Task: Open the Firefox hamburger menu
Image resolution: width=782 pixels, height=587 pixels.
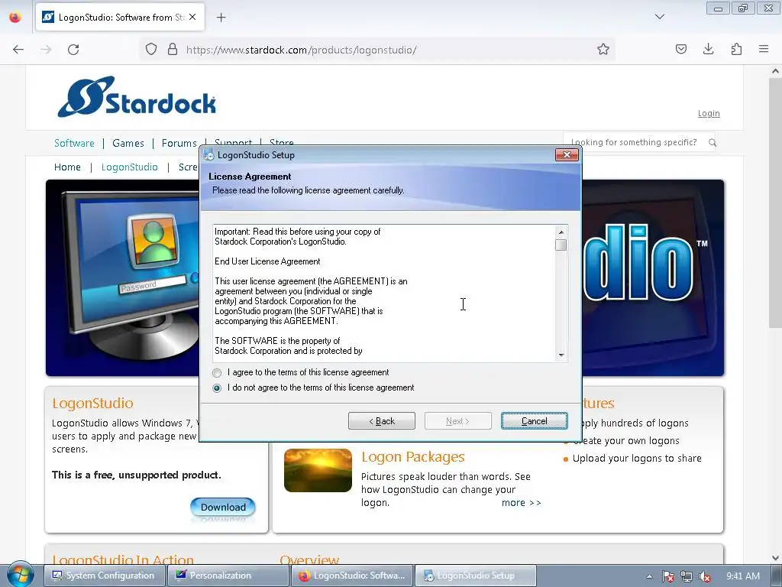Action: click(x=764, y=49)
